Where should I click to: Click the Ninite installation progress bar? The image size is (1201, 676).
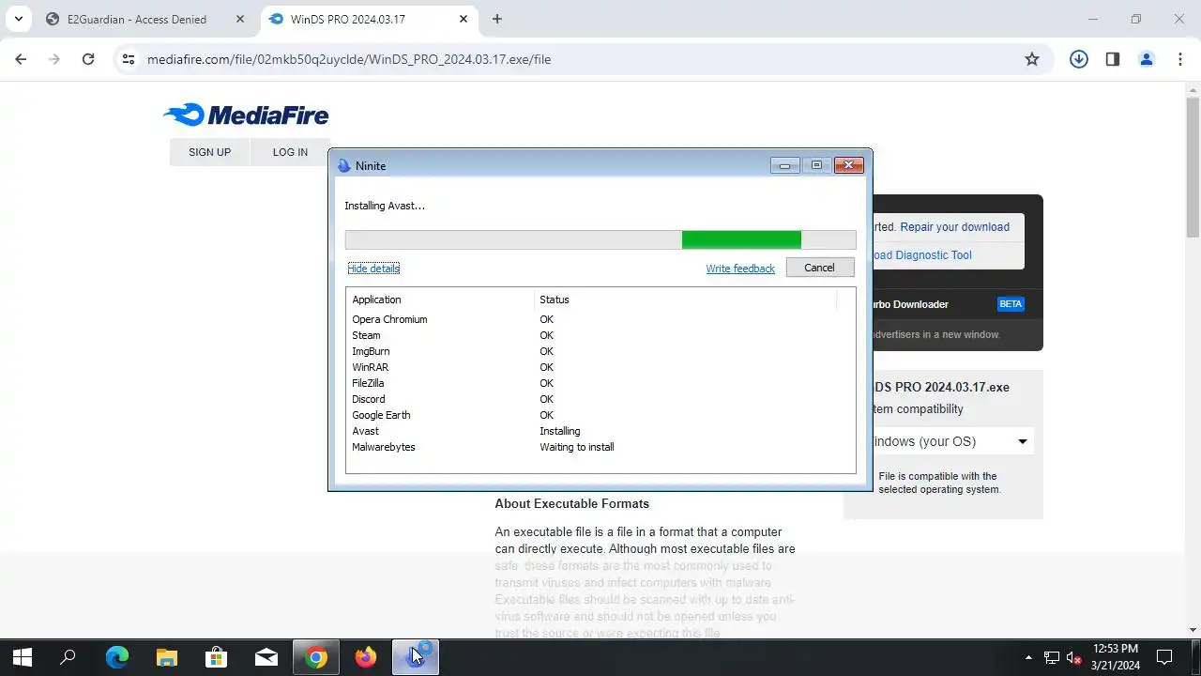coord(600,239)
